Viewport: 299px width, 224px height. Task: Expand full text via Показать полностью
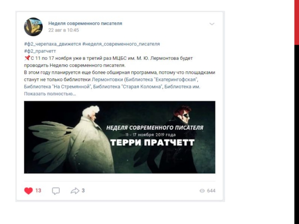pyautogui.click(x=50, y=94)
